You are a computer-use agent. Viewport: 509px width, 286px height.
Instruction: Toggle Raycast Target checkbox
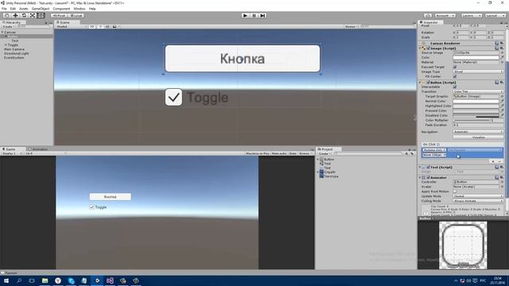tap(455, 67)
